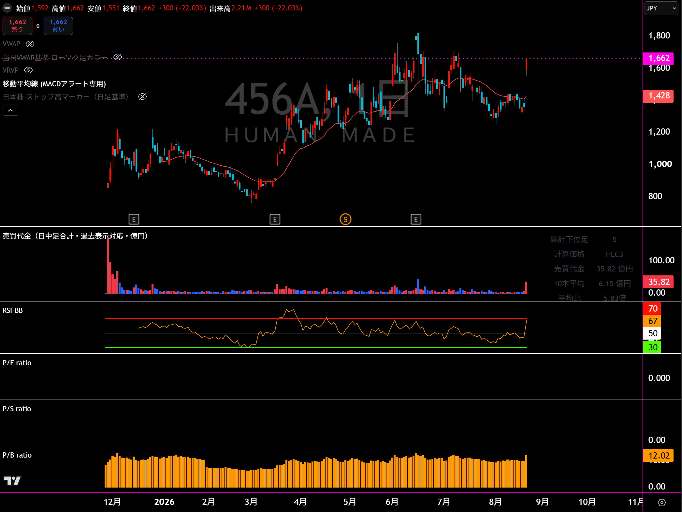This screenshot has width=682, height=512.
Task: Select the P/E ratio pane title
Action: (17, 363)
